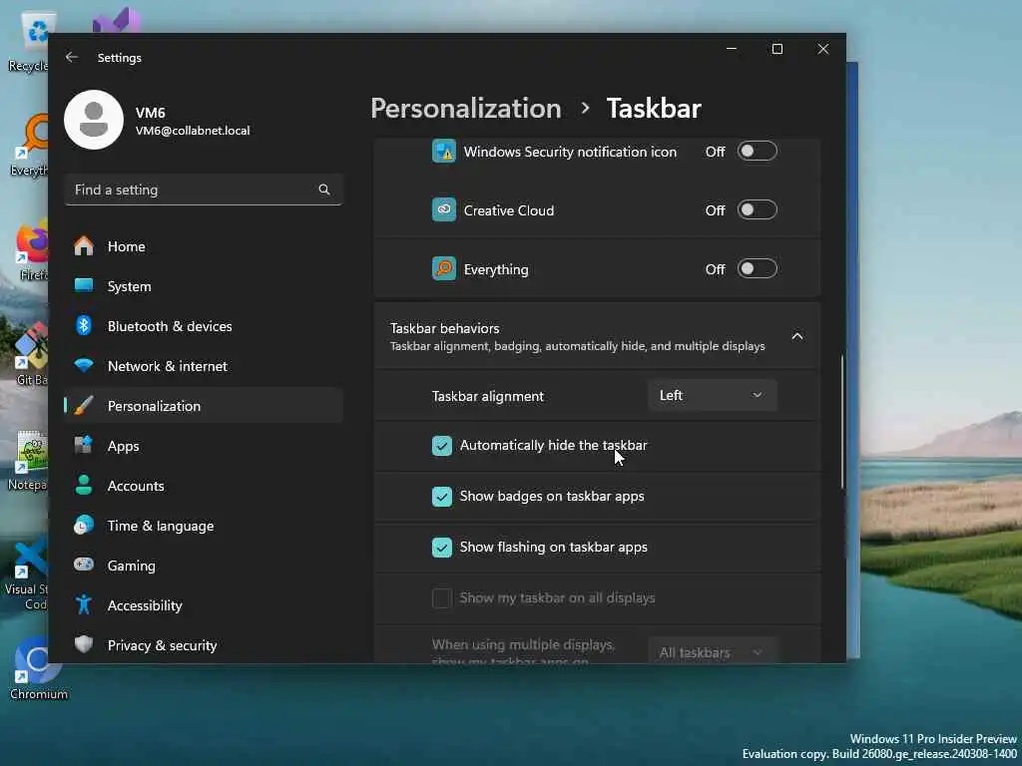Click the Find a setting search field
The image size is (1022, 766).
(204, 190)
